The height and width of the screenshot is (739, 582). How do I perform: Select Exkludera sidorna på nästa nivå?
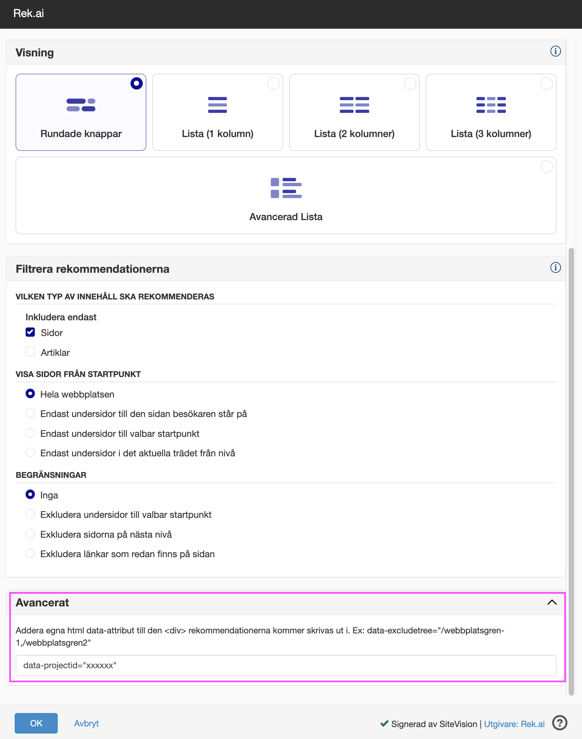pyautogui.click(x=30, y=534)
